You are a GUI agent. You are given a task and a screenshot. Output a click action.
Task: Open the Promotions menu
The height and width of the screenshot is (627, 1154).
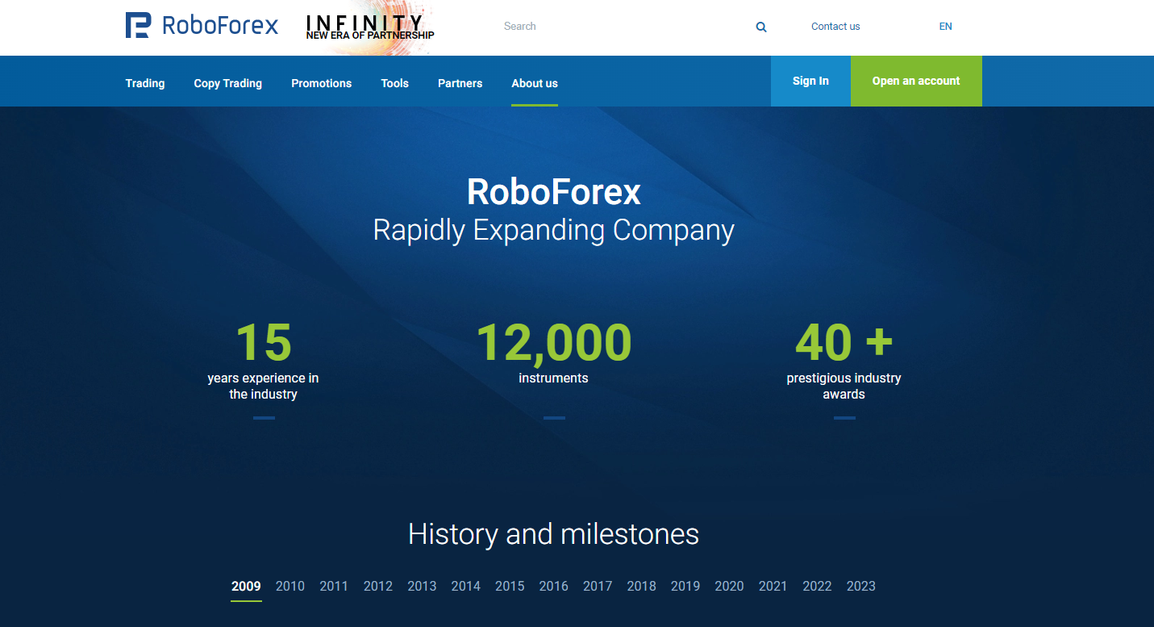321,83
